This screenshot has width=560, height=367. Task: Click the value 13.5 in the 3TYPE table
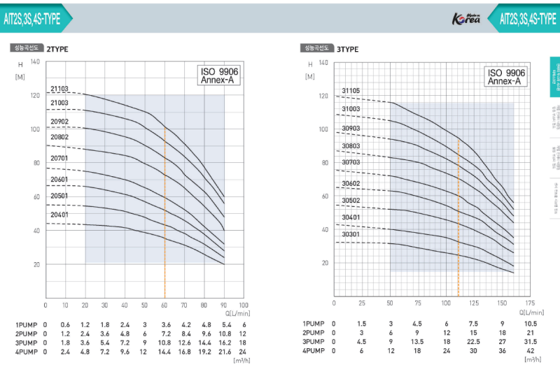(417, 342)
